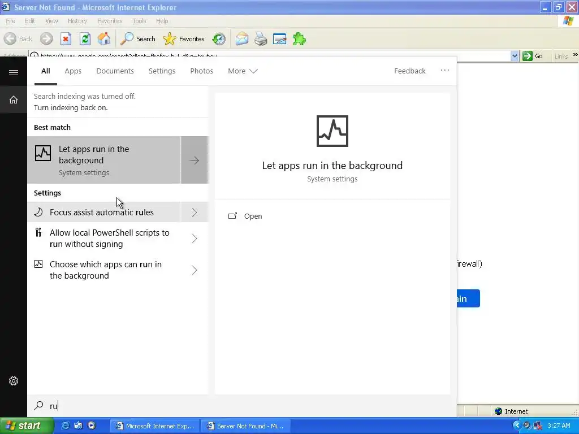Open the File menu

(x=10, y=21)
